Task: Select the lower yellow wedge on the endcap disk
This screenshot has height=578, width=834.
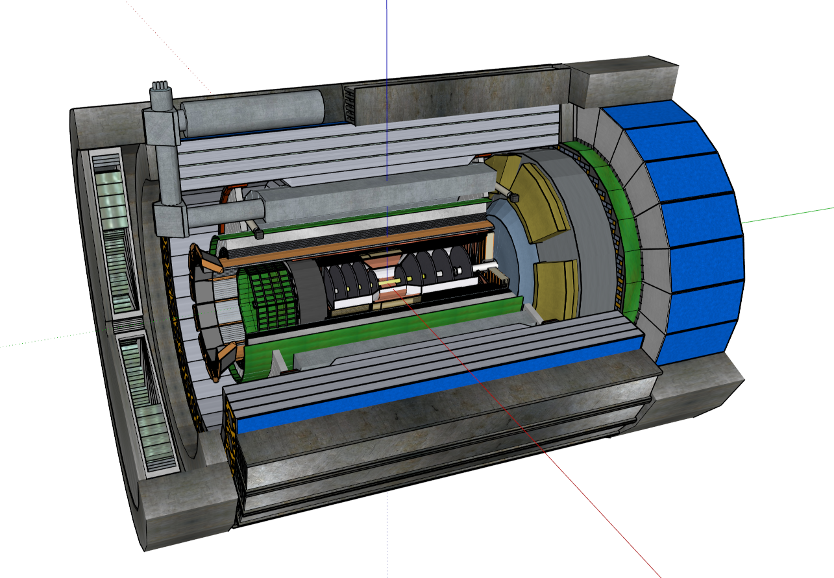Action: click(557, 289)
